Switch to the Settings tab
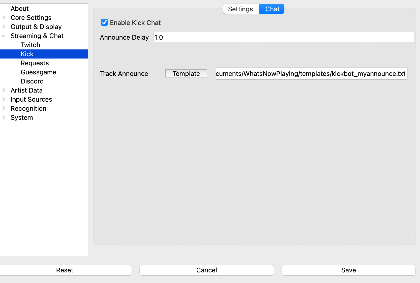 241,9
